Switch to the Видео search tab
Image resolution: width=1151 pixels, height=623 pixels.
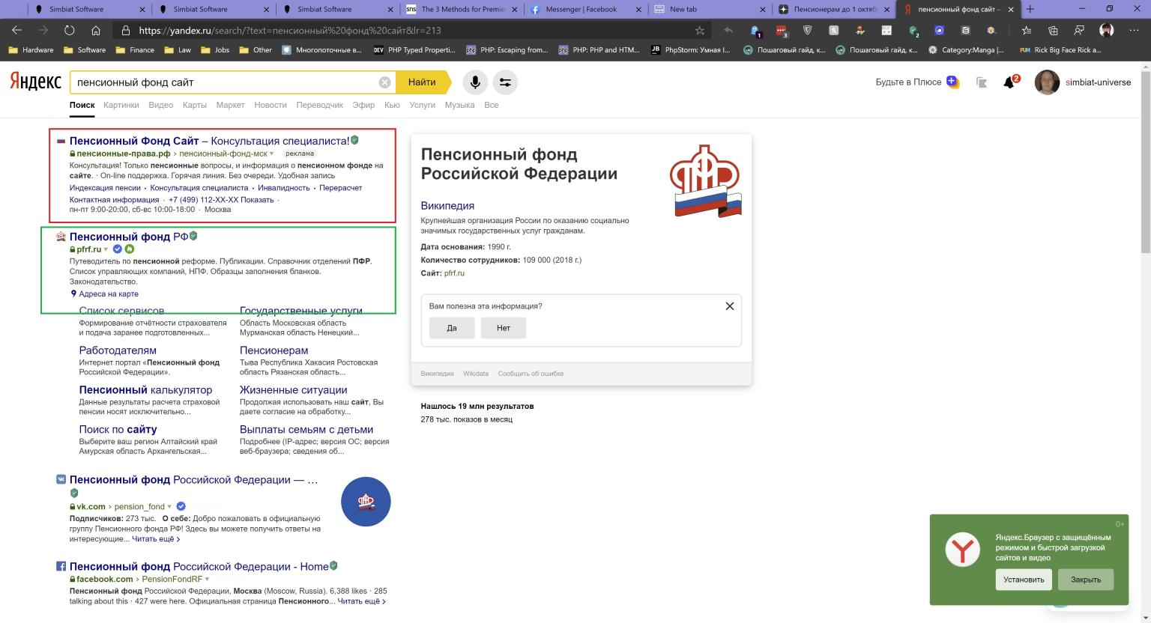[161, 105]
